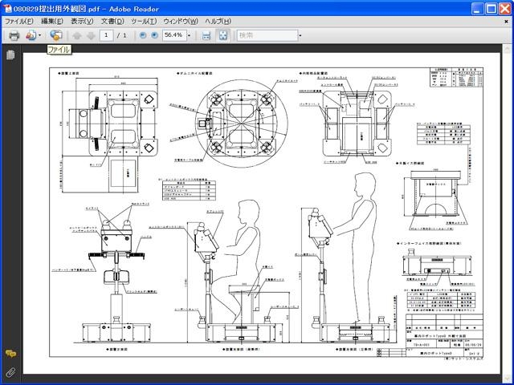Click the Print icon in the toolbar
This screenshot has width=514, height=385.
[x=14, y=35]
